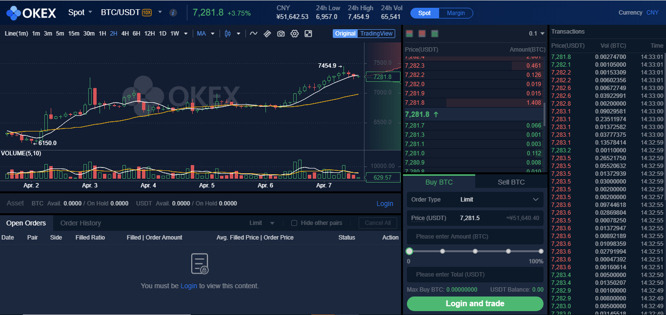The width and height of the screenshot is (666, 315).
Task: Select 5m interval
Action: [60, 34]
